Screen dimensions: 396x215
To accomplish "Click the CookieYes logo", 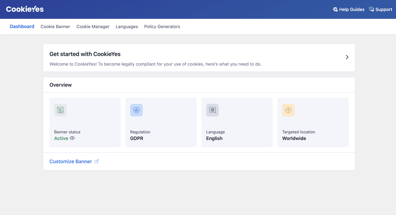I will (25, 9).
